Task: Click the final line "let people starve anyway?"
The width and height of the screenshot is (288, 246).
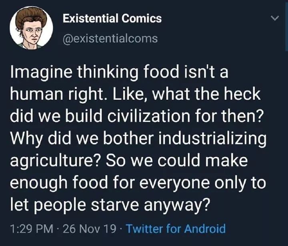Action: [109, 205]
